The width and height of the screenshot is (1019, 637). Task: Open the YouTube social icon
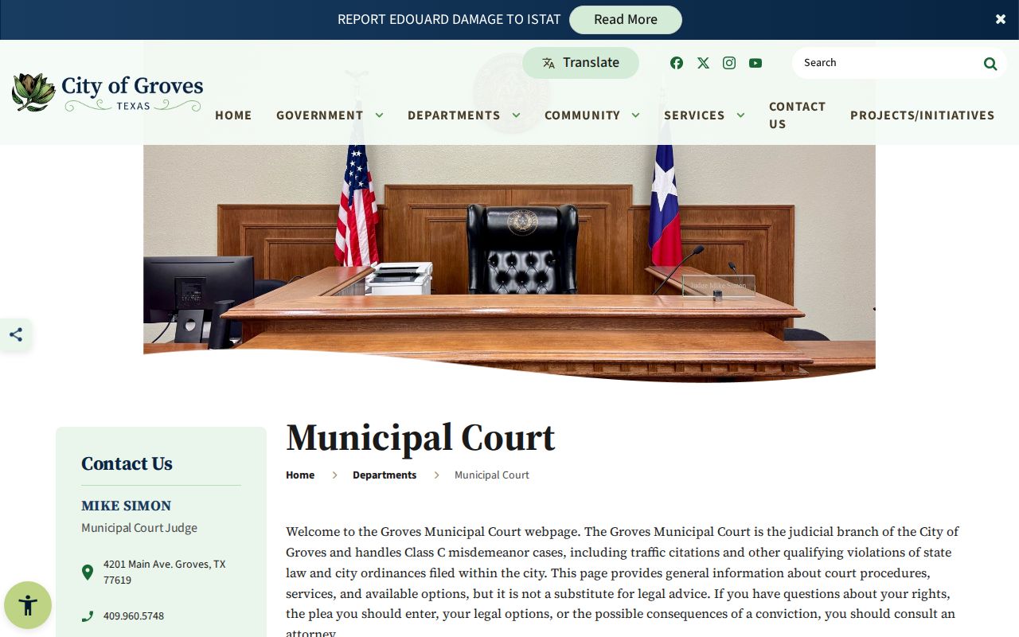tap(755, 63)
